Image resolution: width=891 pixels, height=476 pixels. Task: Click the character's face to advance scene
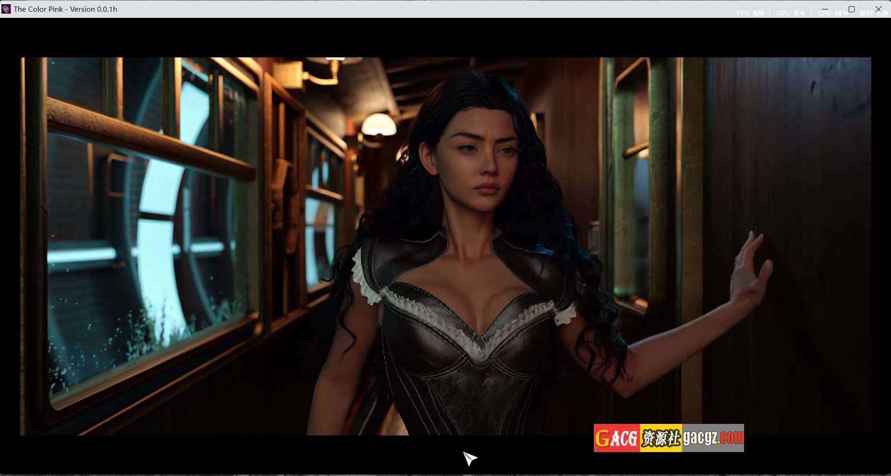point(479,160)
